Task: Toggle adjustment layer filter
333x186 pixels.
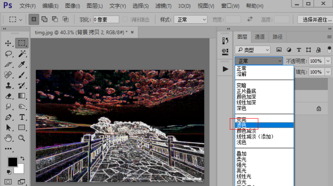Action: tap(289, 50)
